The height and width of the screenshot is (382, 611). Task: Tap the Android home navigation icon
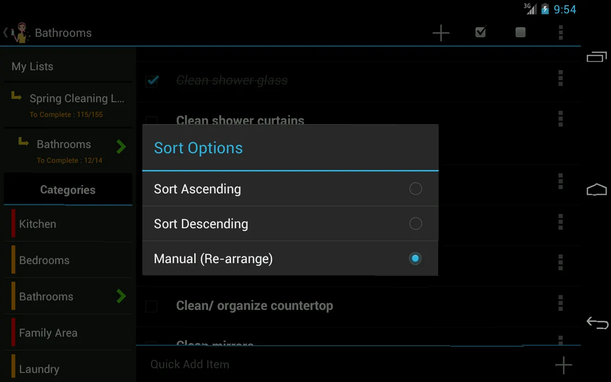[x=596, y=190]
